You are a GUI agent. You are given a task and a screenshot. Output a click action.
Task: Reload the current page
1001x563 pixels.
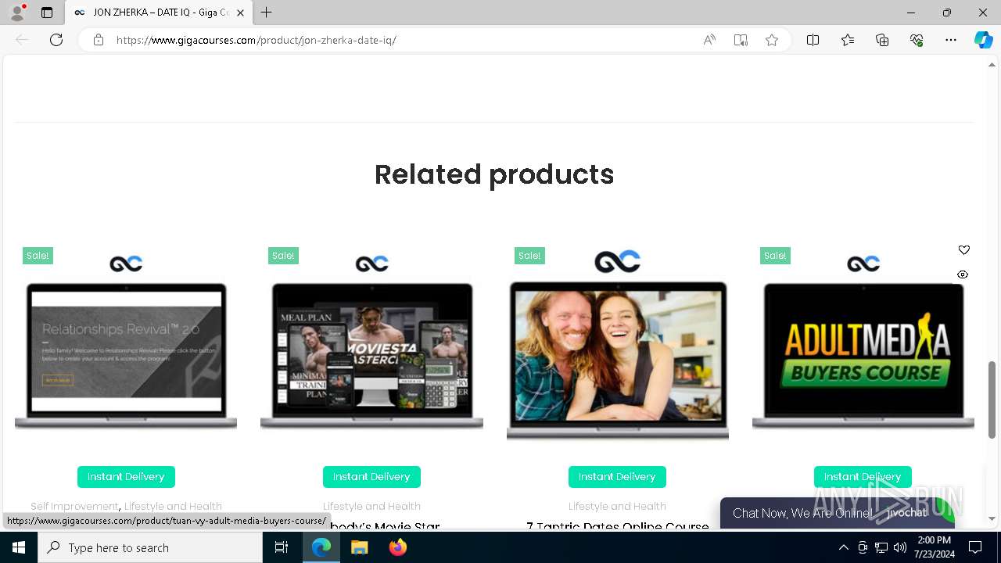click(56, 40)
